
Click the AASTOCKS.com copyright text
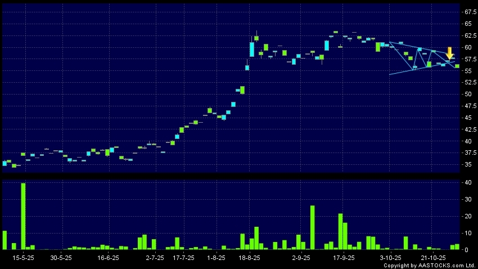point(430,265)
